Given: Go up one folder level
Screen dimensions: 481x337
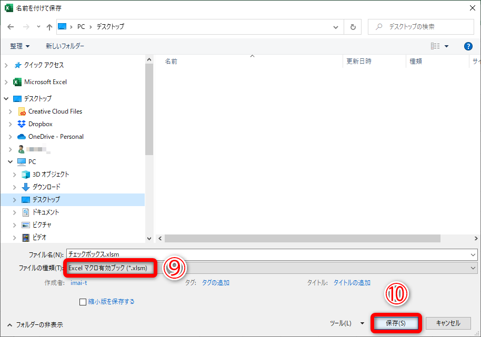Looking at the screenshot, I should (49, 27).
